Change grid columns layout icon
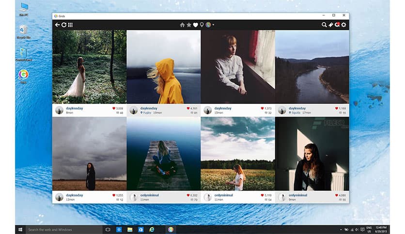 (x=70, y=25)
